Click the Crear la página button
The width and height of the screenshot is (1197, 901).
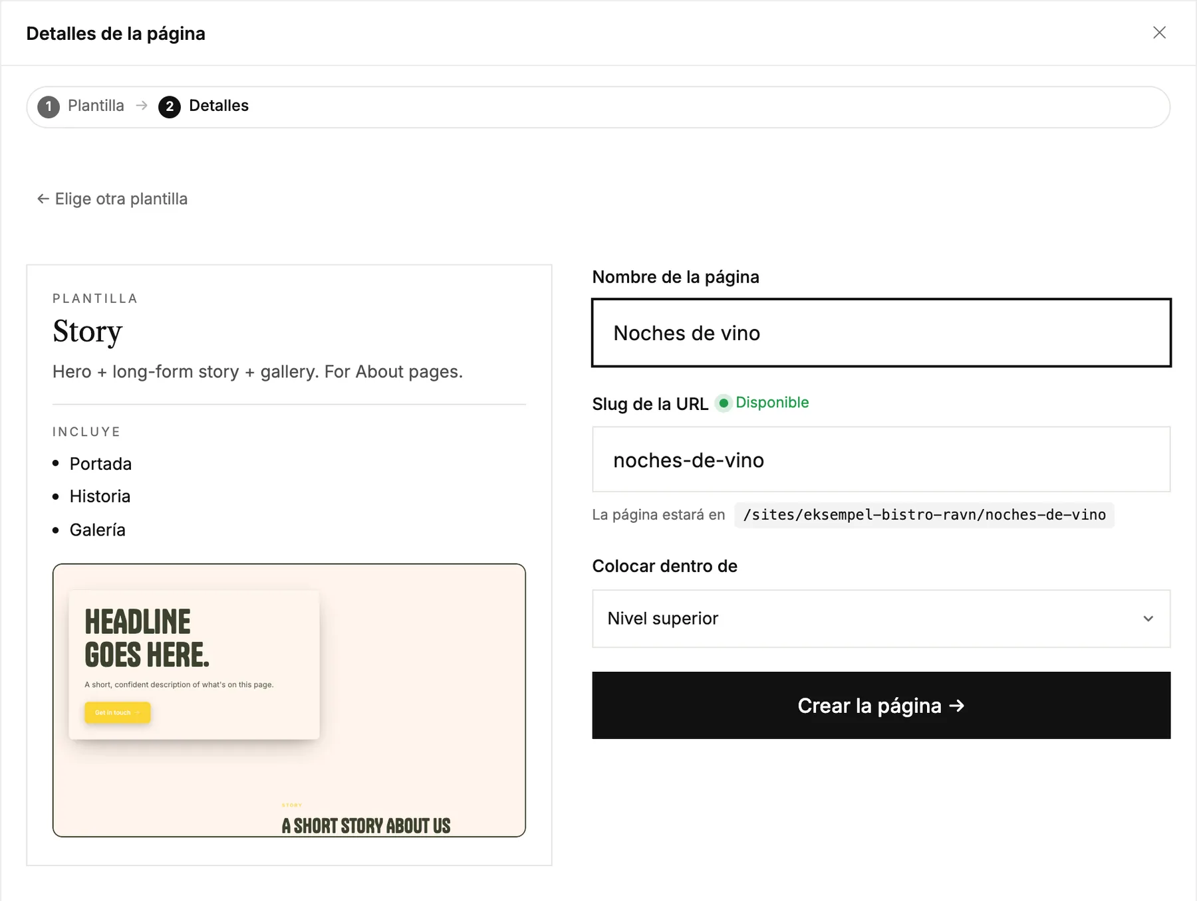[x=881, y=705]
